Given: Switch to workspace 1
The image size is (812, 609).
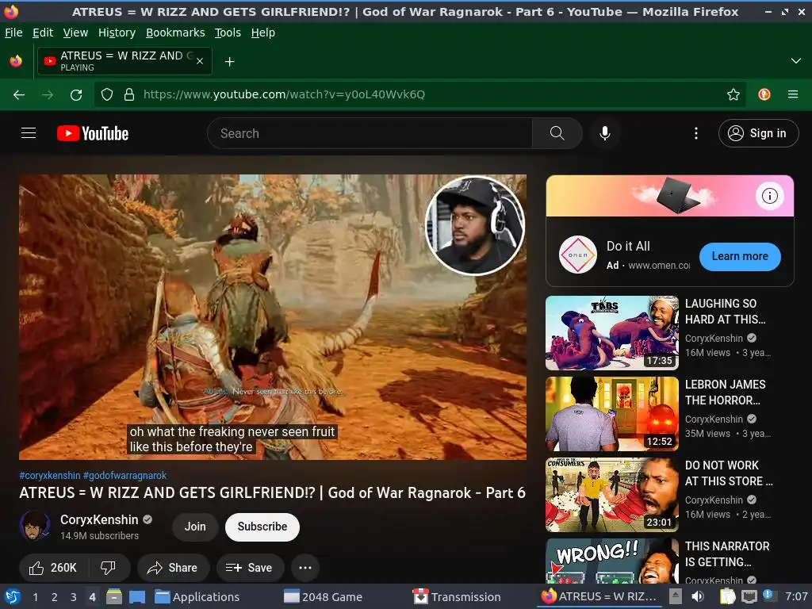Looking at the screenshot, I should click(35, 597).
